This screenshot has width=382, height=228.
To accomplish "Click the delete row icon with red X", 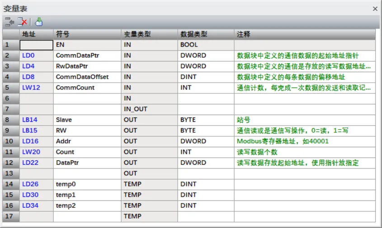I will click(22, 22).
